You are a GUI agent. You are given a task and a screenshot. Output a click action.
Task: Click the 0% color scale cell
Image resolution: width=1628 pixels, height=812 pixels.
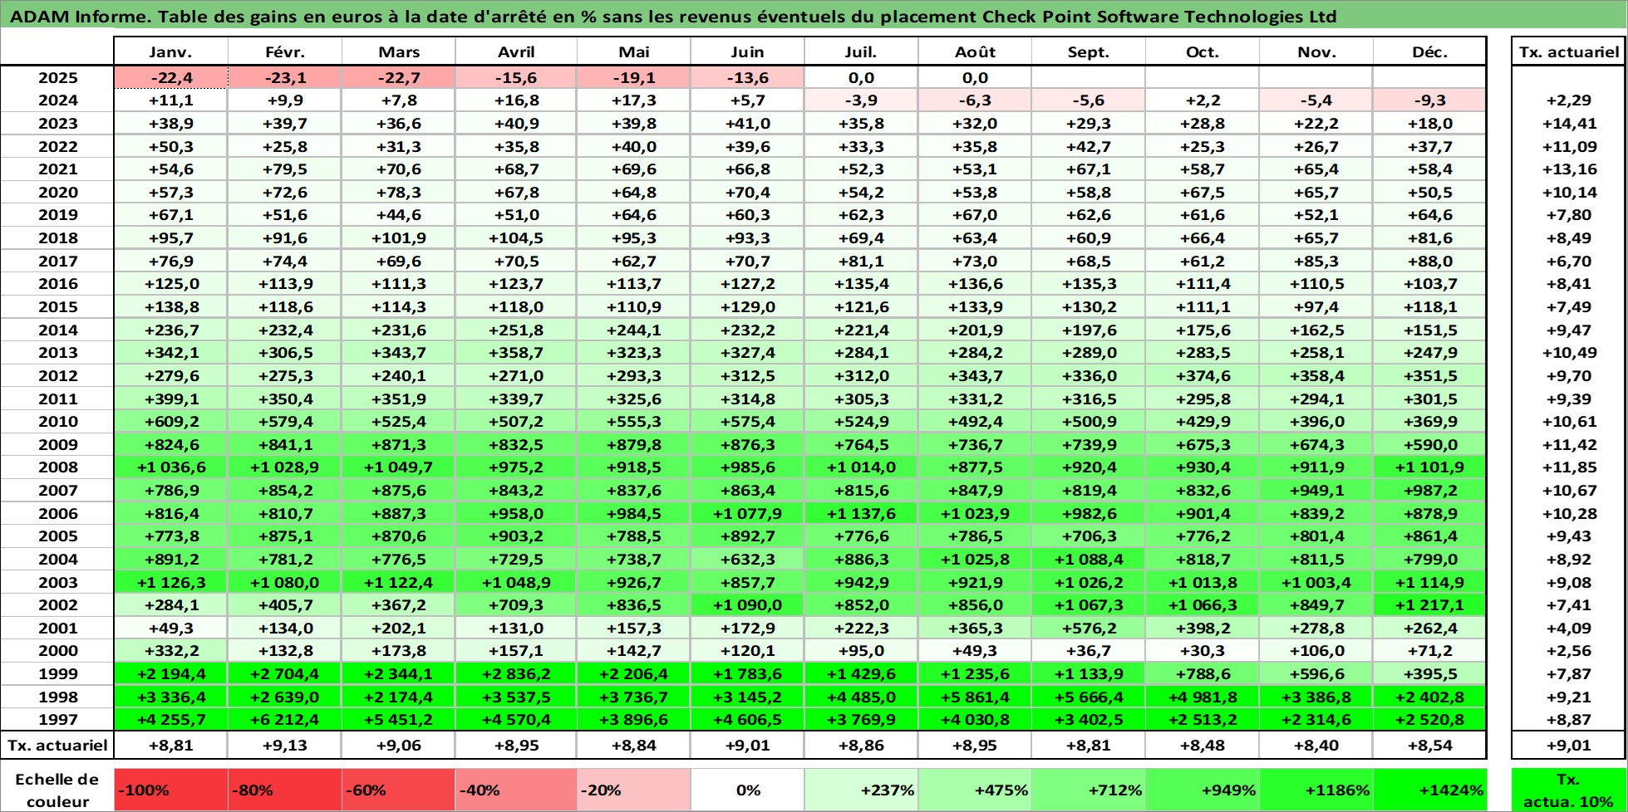click(x=747, y=790)
